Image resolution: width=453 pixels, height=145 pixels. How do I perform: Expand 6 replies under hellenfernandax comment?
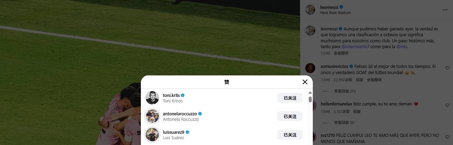coord(344,122)
